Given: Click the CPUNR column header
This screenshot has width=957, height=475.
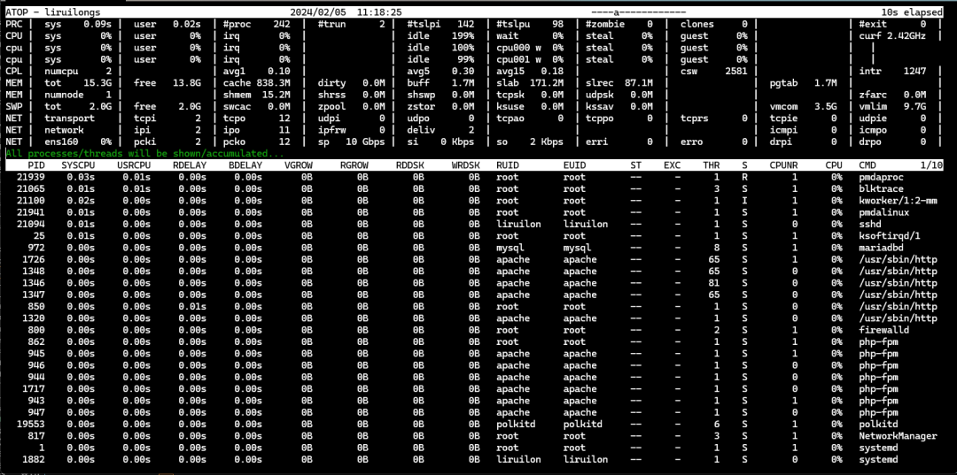Looking at the screenshot, I should tap(783, 165).
